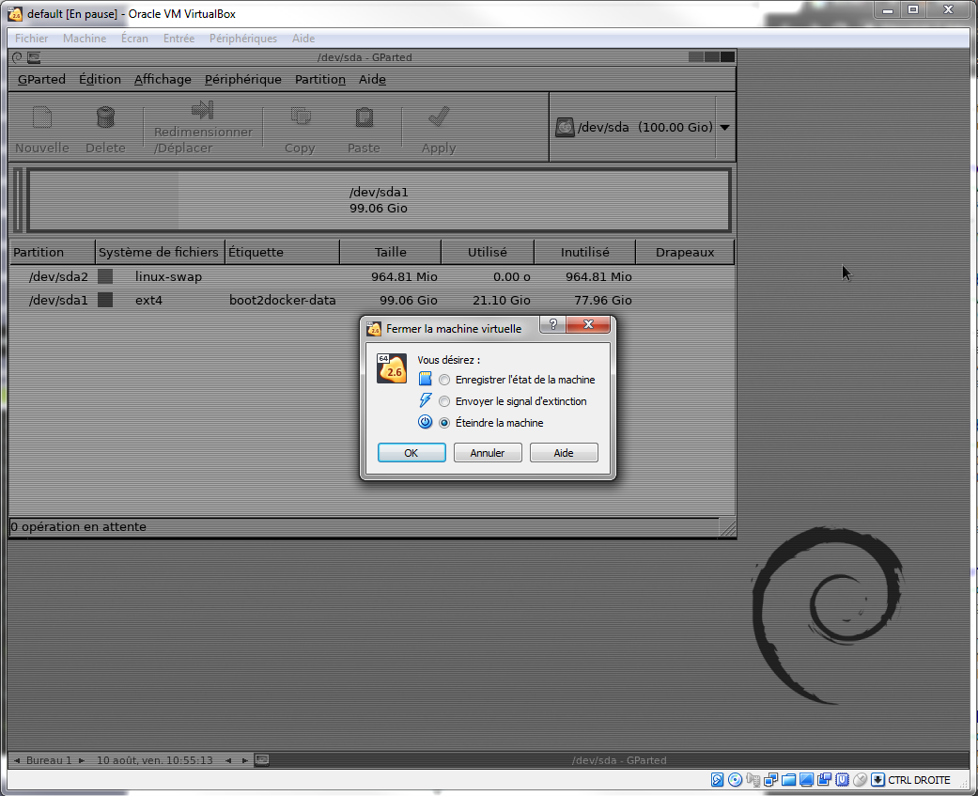Click the video capture status bar icon

(x=825, y=780)
